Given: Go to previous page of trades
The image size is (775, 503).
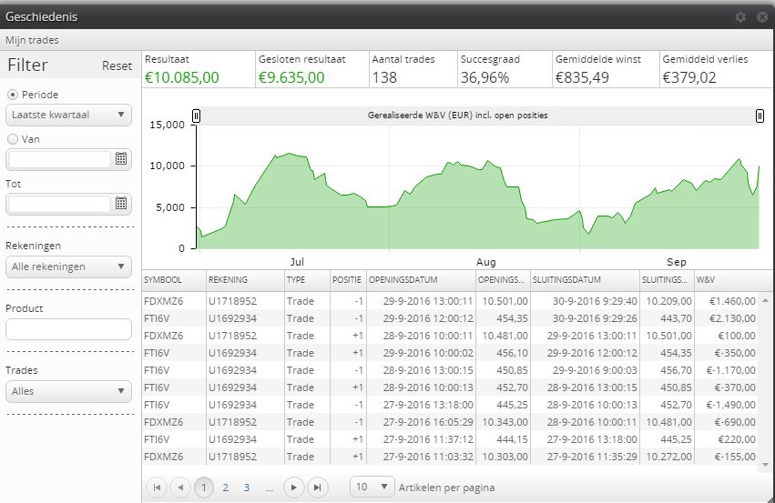Looking at the screenshot, I should tap(180, 488).
